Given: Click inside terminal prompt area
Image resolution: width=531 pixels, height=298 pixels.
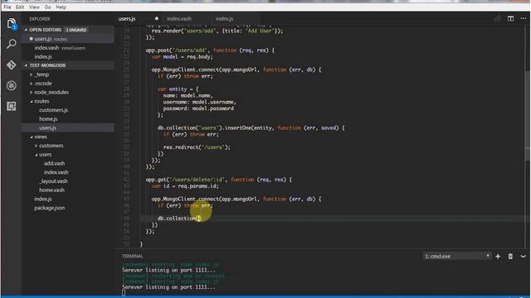Looking at the screenshot, I should 124,293.
